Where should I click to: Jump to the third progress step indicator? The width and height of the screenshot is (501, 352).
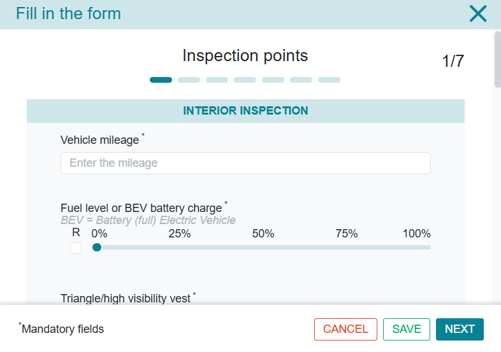coord(217,80)
